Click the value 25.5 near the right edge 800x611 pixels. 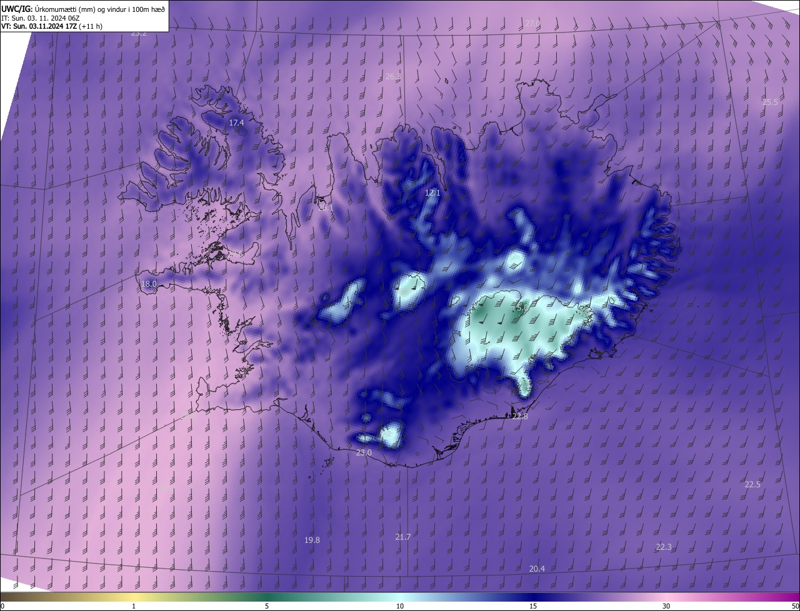[770, 102]
